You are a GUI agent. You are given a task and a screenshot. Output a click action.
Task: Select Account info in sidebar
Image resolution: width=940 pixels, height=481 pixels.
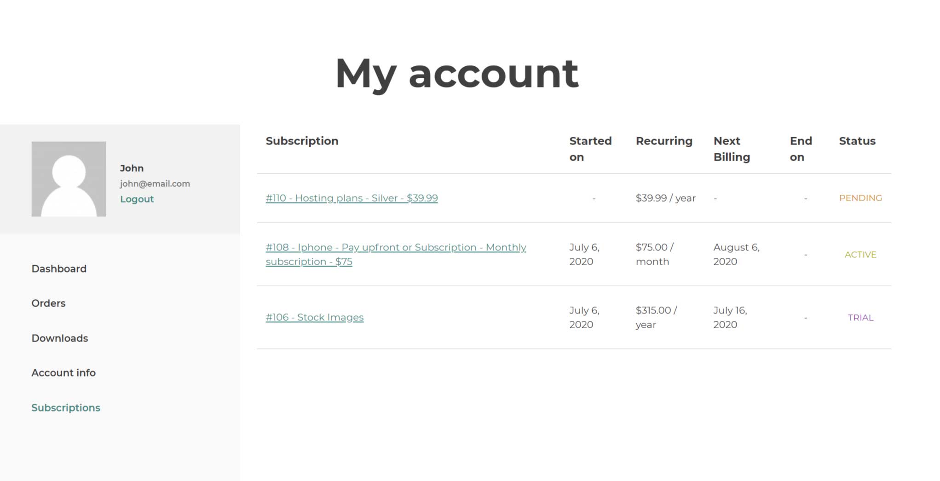pyautogui.click(x=63, y=373)
